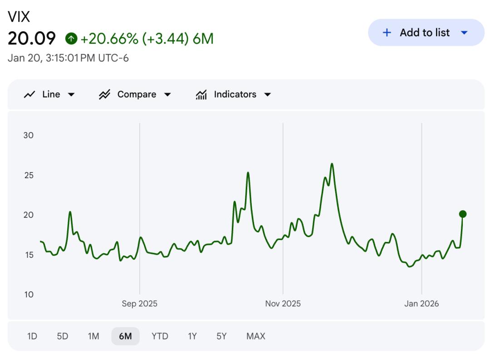
Task: Open the Add to list dropdown caret
Action: pyautogui.click(x=464, y=33)
